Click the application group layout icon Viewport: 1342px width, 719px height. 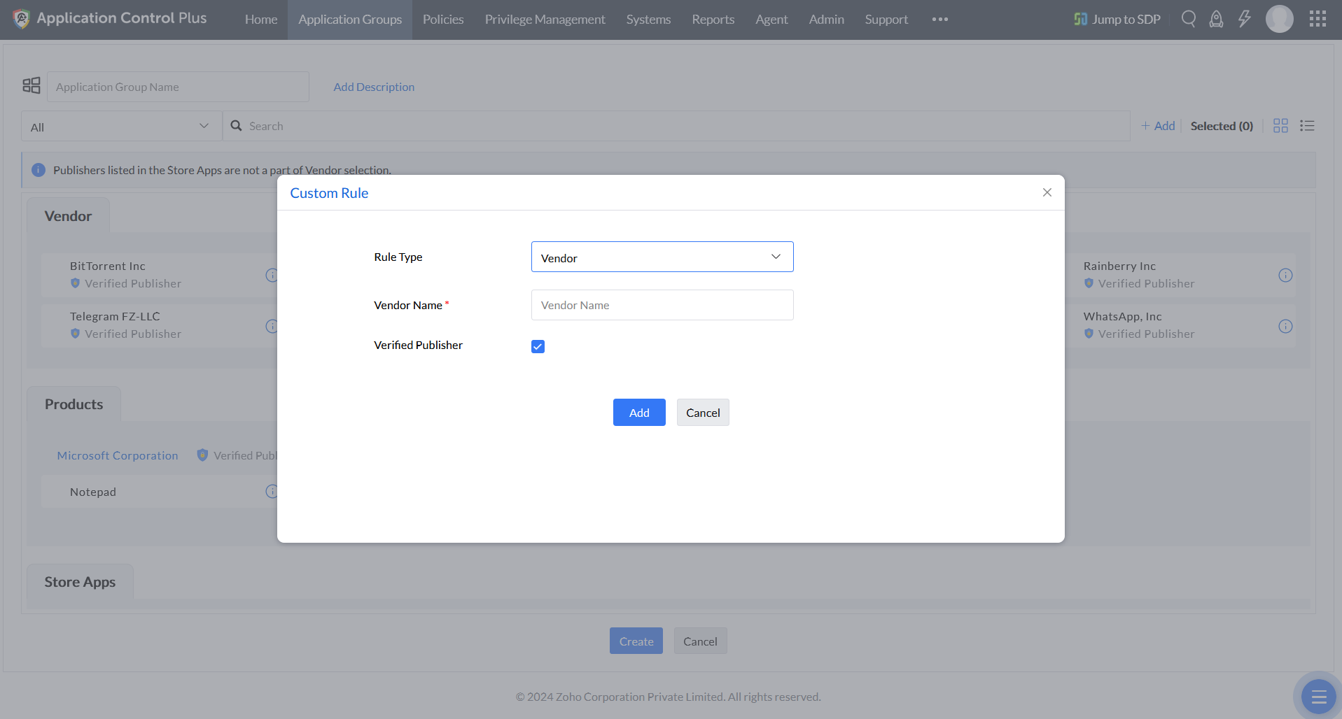pos(32,85)
